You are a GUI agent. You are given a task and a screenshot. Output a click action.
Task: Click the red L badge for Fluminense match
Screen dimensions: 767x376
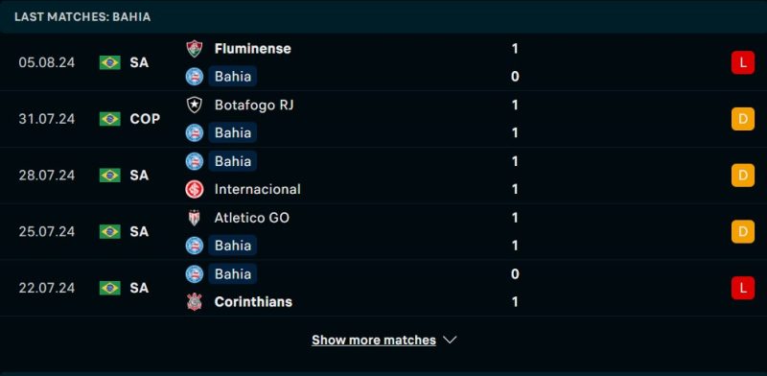(742, 62)
